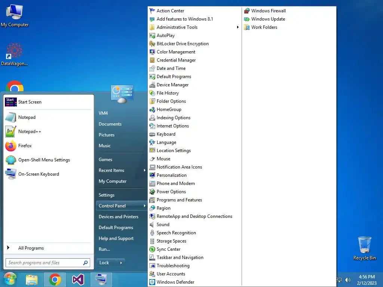Open File Explorer from the taskbar
The image size is (383, 287).
point(32,280)
